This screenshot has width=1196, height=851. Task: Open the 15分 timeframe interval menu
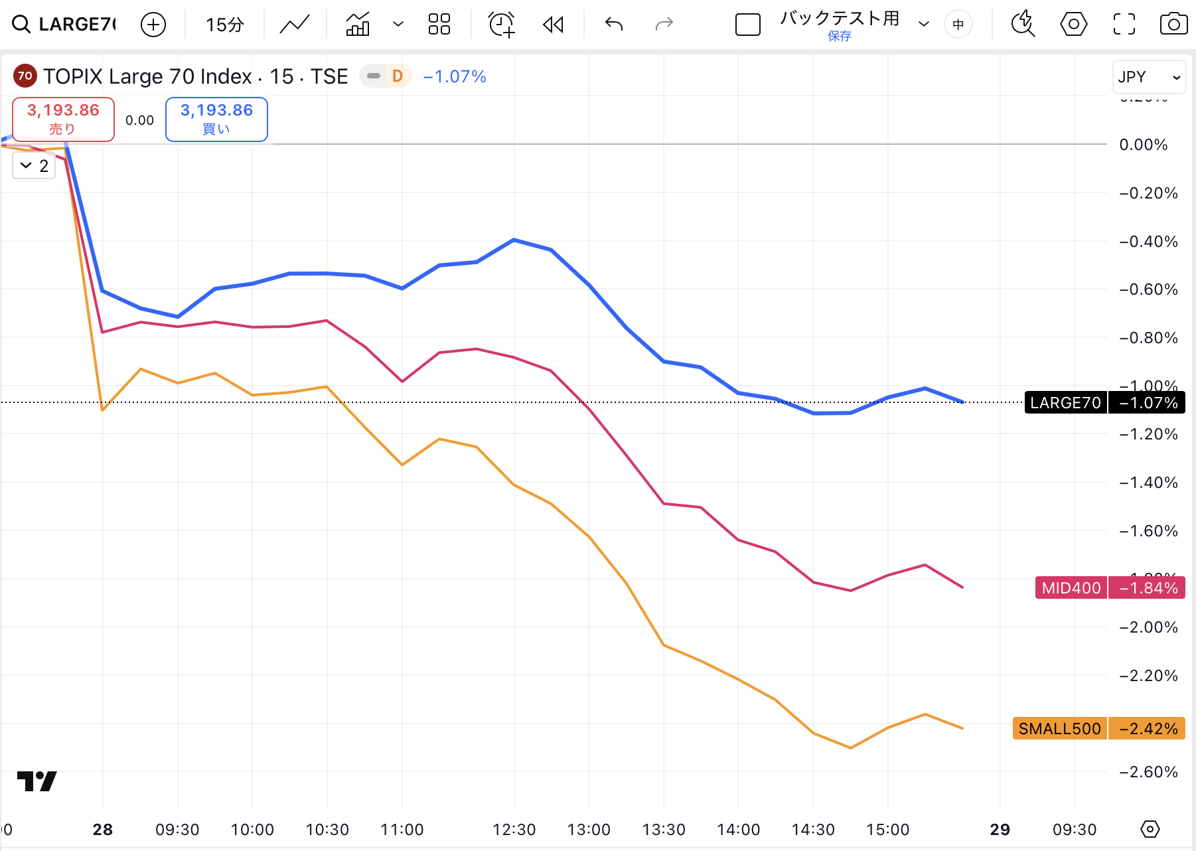[224, 25]
